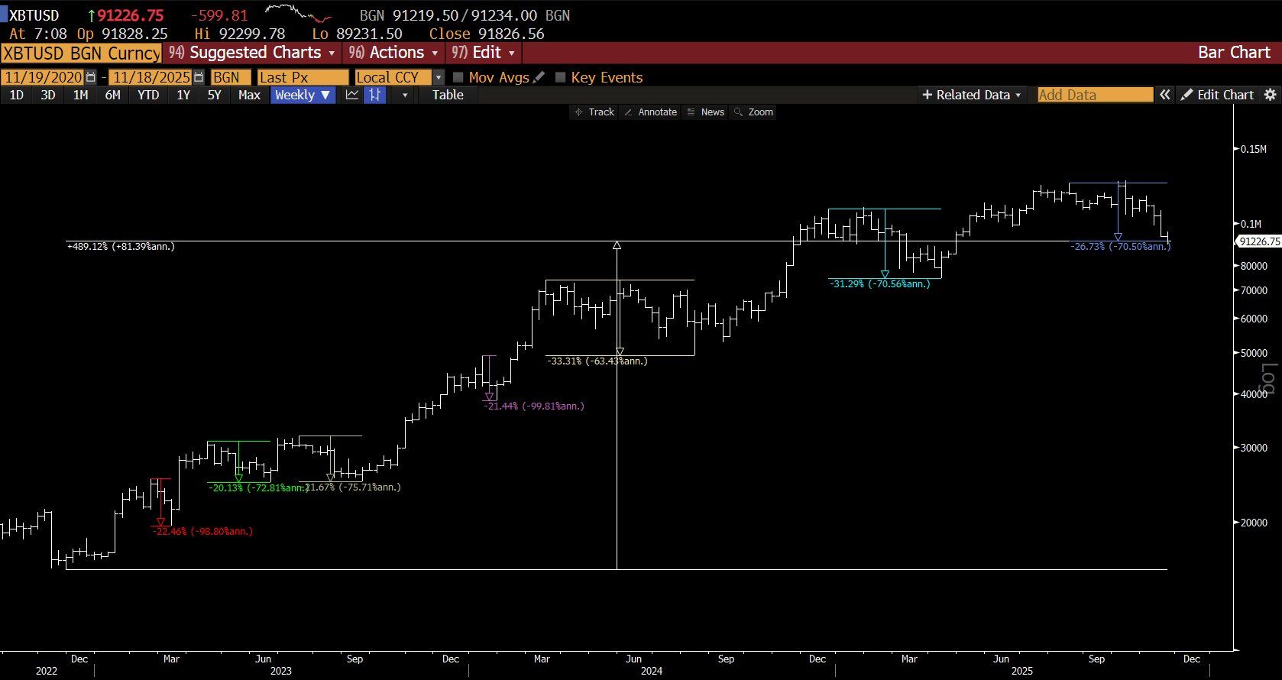Image resolution: width=1282 pixels, height=680 pixels.
Task: Open the start date calendar picker
Action: coord(91,77)
